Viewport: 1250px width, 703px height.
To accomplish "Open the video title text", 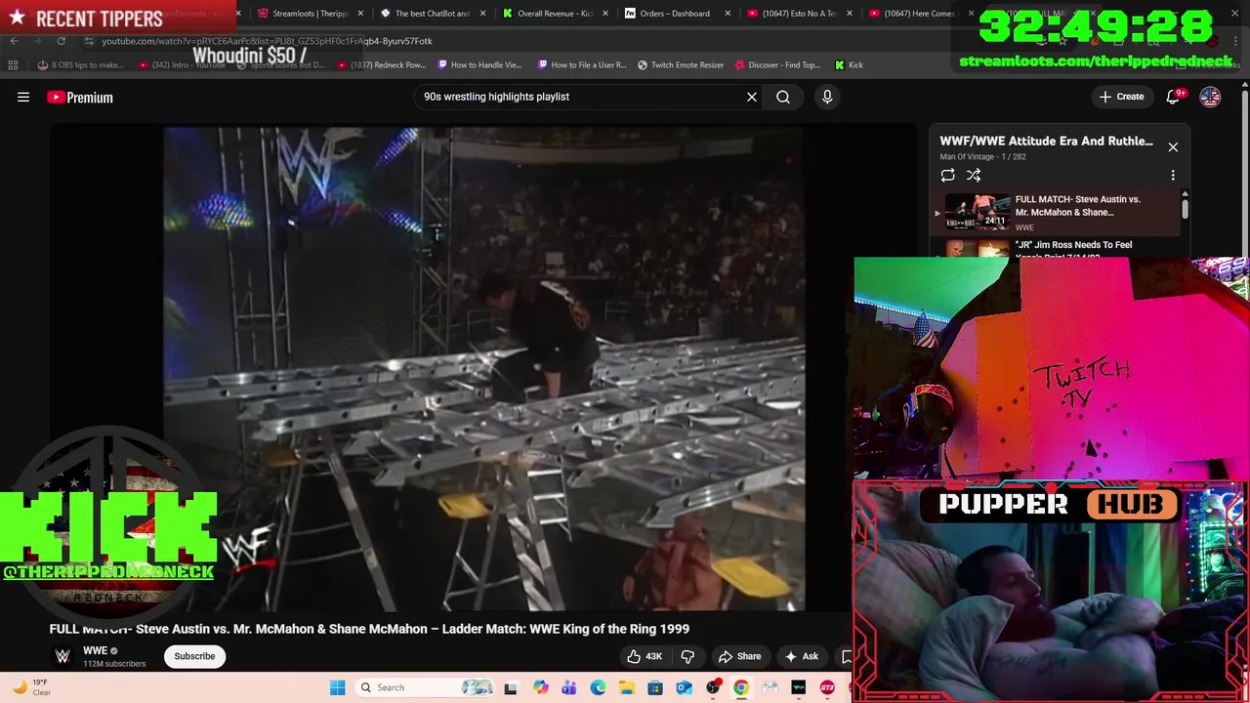I will pyautogui.click(x=369, y=629).
